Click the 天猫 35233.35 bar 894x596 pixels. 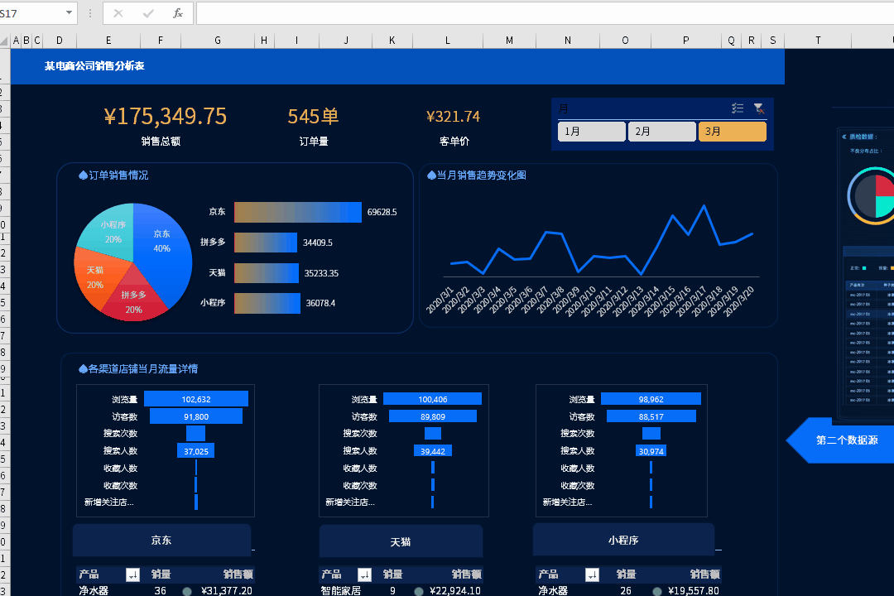(267, 272)
